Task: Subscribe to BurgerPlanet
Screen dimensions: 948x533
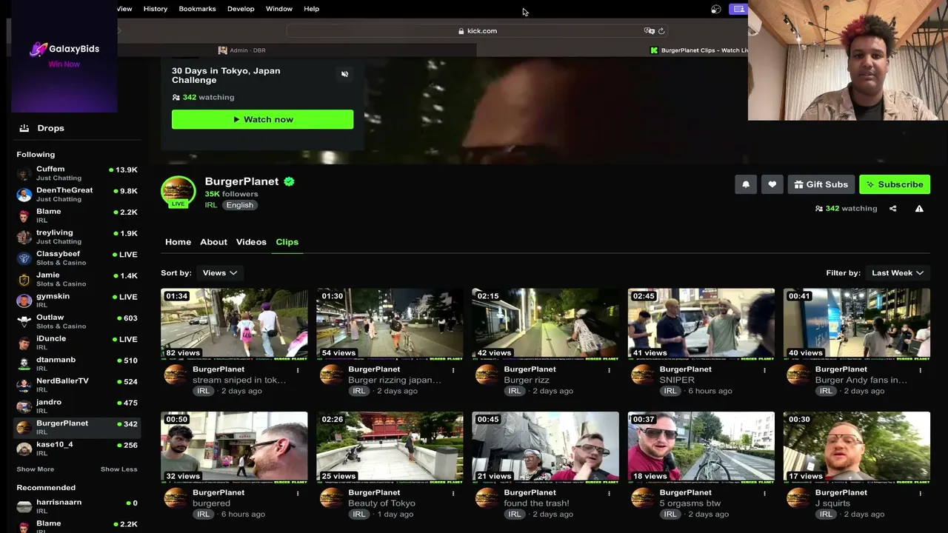Action: pyautogui.click(x=895, y=184)
